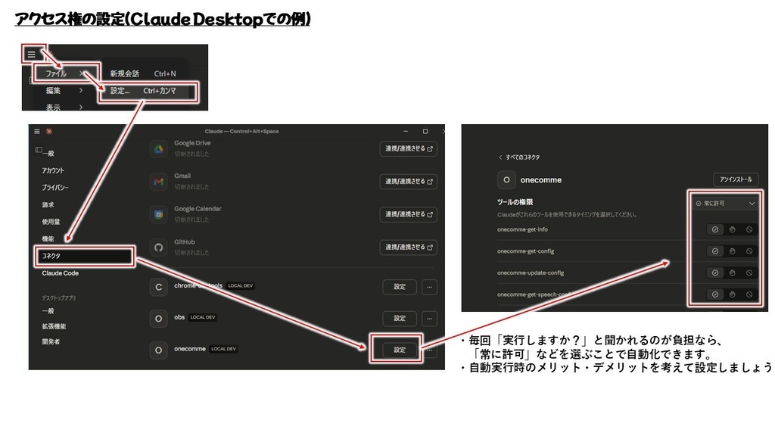Image resolution: width=775 pixels, height=436 pixels.
Task: Set onecomme-update-config to deny
Action: (749, 272)
